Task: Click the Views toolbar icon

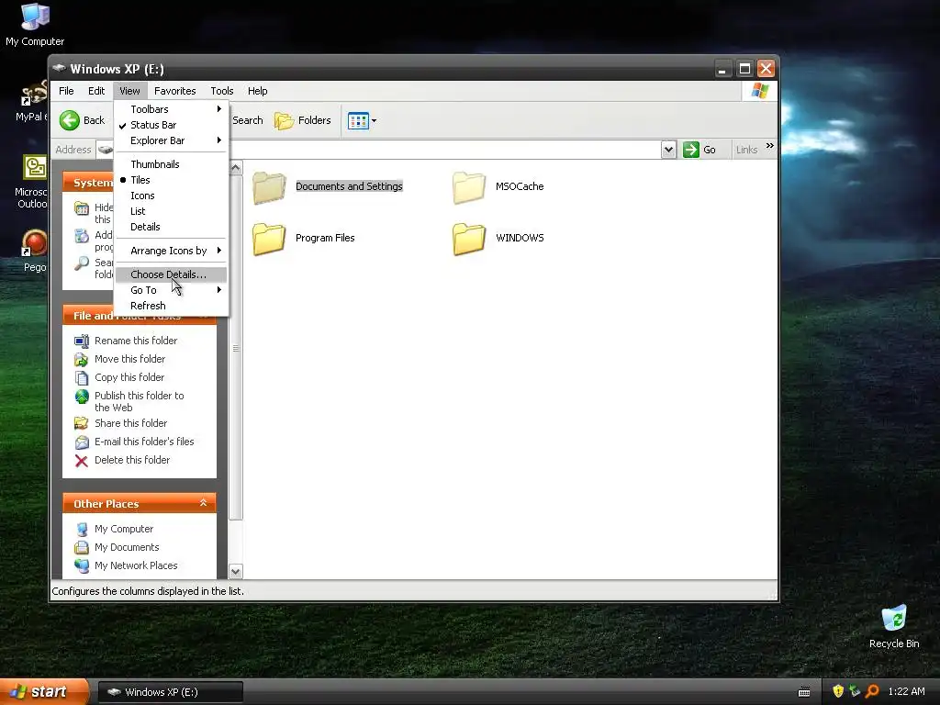Action: pyautogui.click(x=358, y=120)
